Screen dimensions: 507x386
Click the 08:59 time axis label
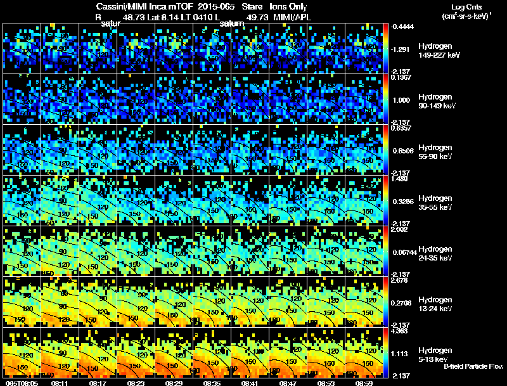(x=364, y=383)
